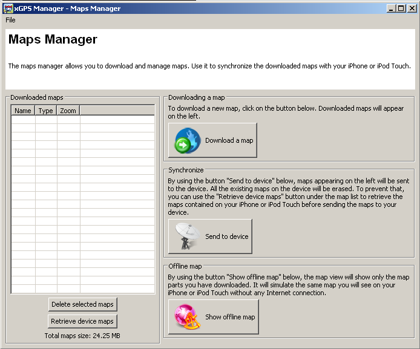Viewport: 420px width, 349px height.
Task: Minimize the xGPS Manager window
Action: click(x=391, y=8)
